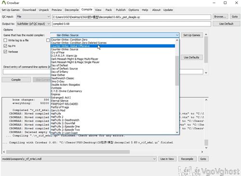Choose Fistful of Frags
The image size is (241, 176).
[x=113, y=107]
